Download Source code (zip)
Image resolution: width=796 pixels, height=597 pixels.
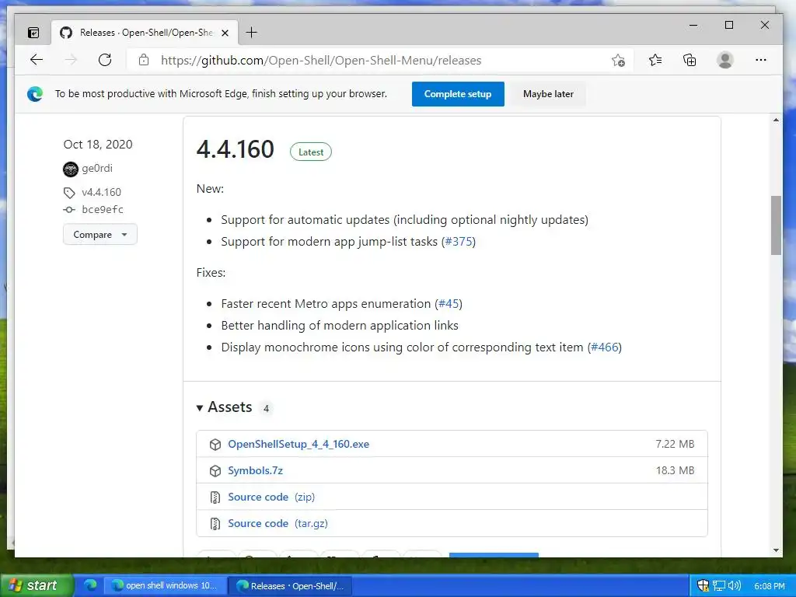(x=271, y=497)
